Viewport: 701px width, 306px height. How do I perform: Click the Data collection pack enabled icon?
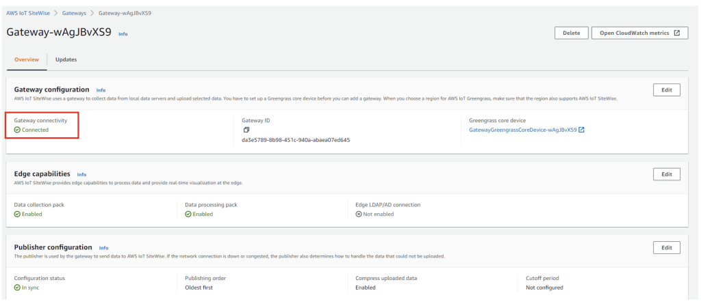(17, 214)
